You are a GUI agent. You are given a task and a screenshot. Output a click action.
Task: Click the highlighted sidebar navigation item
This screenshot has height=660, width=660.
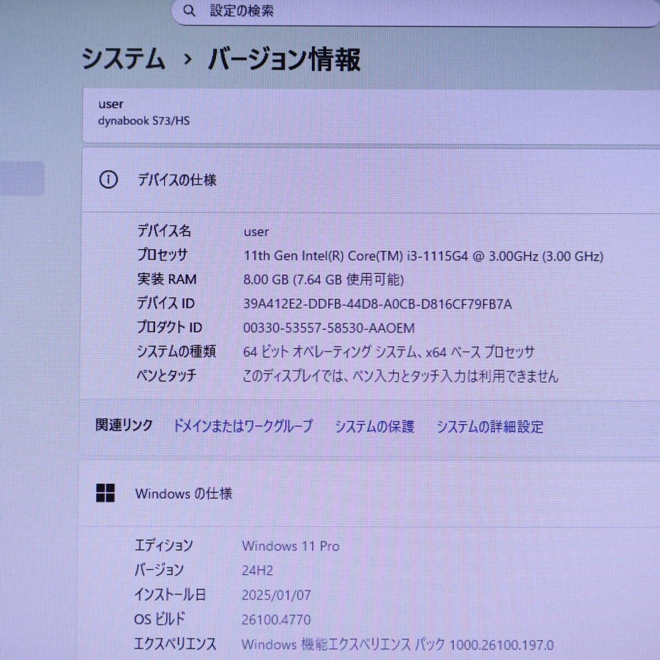(x=22, y=178)
